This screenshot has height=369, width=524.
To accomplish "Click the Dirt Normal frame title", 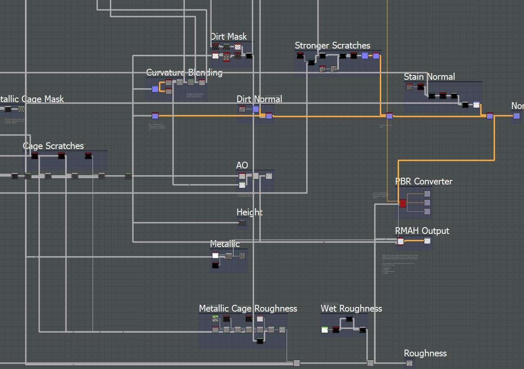I will (259, 99).
